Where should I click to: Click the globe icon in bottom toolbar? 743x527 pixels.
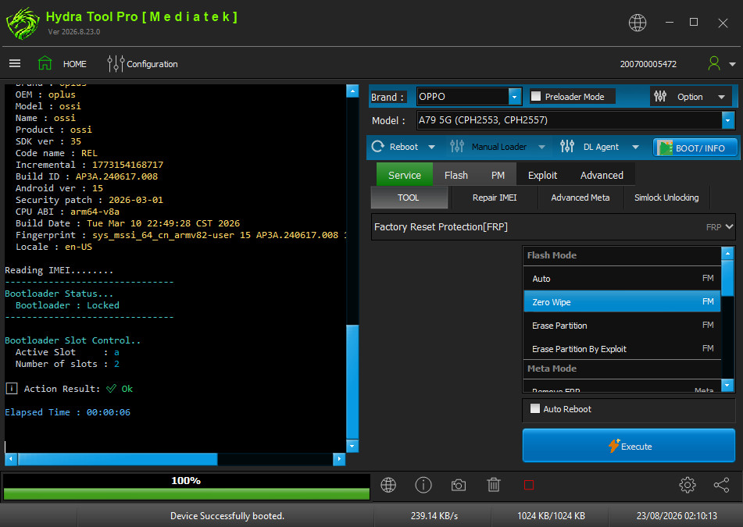[x=388, y=485]
